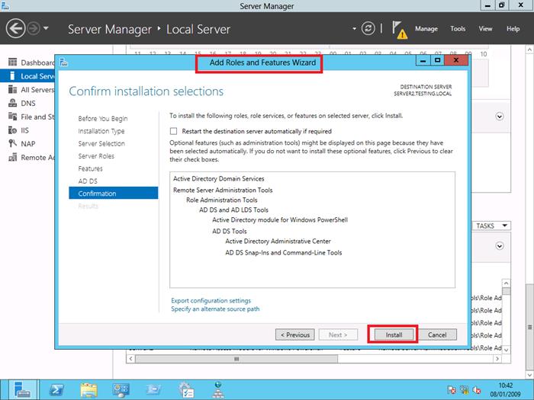The height and width of the screenshot is (400, 534).
Task: Collapse the section chevron below TASKS
Action: tap(500, 246)
